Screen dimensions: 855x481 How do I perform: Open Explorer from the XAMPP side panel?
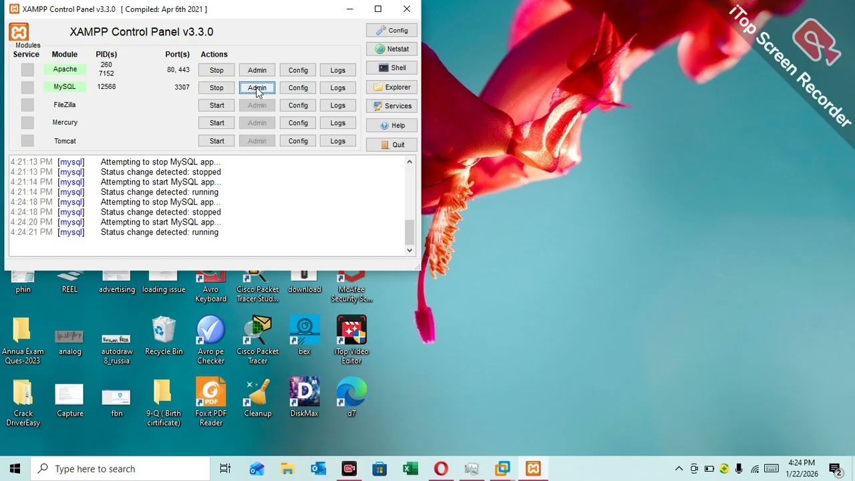[391, 87]
